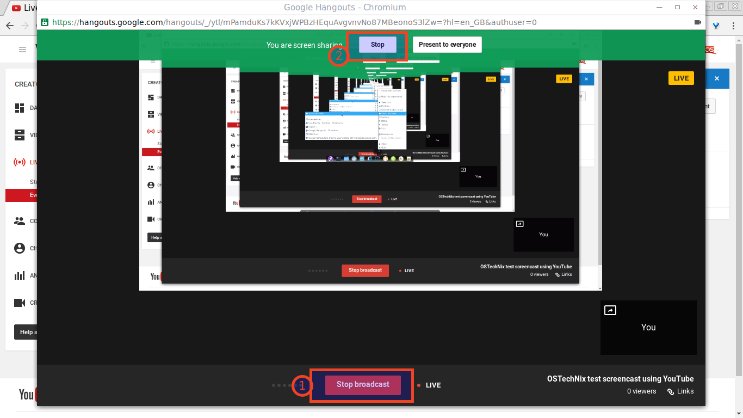Select the Stream now sub-item under Live Streaming
This screenshot has width=743, height=418.
pos(33,182)
